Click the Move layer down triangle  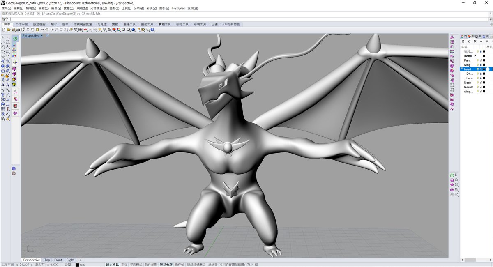coord(487,41)
